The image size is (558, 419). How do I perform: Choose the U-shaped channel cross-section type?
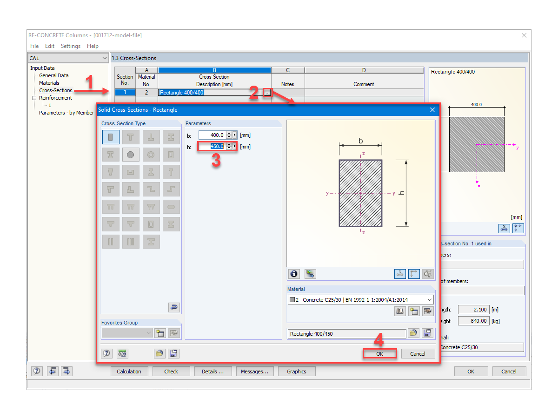tap(131, 172)
